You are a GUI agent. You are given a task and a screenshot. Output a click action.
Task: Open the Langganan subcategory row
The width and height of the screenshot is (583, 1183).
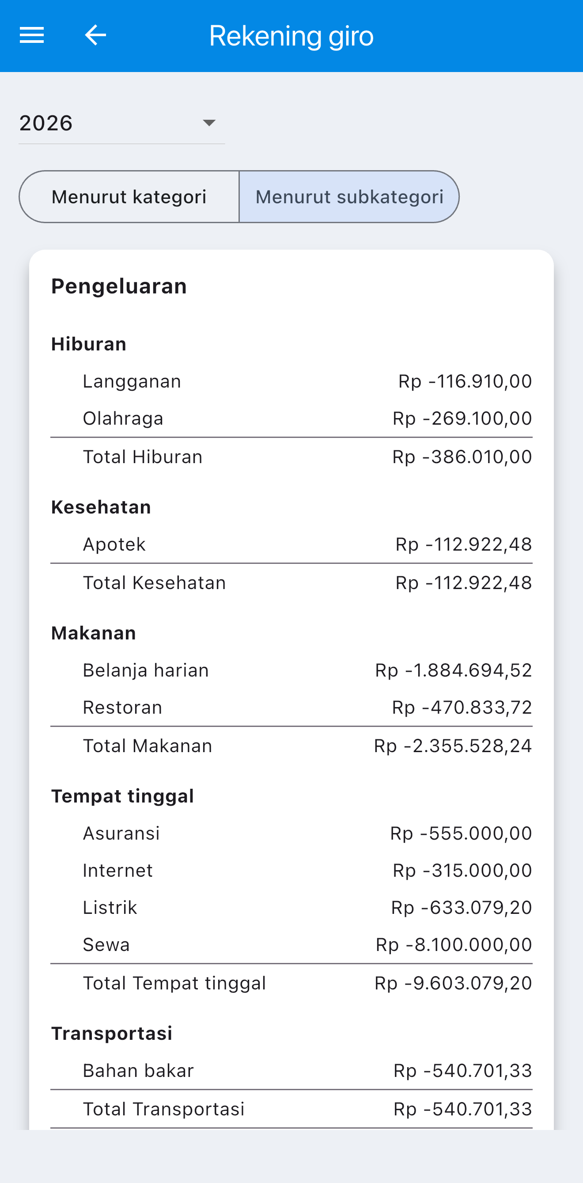tap(291, 382)
